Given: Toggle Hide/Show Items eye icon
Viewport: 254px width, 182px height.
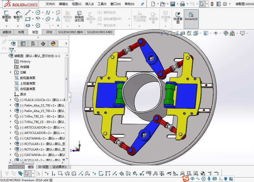Looking at the screenshot, I should click(x=216, y=33).
